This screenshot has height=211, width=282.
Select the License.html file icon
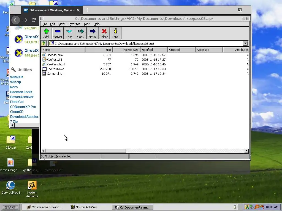pyautogui.click(x=44, y=55)
